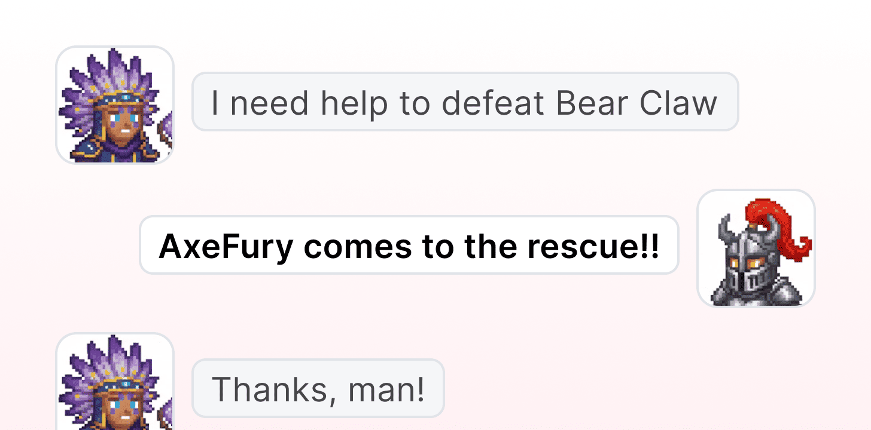This screenshot has width=871, height=430.
Task: Click the word "defeat" in the first message
Action: (494, 103)
